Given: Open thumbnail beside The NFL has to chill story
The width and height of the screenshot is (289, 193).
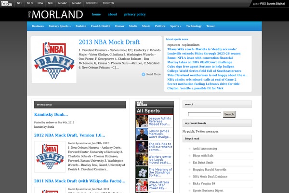Looking at the screenshot, I should click(142, 147).
